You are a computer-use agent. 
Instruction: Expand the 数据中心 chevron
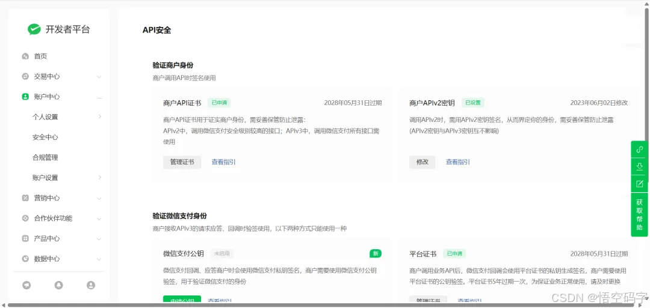pos(99,259)
